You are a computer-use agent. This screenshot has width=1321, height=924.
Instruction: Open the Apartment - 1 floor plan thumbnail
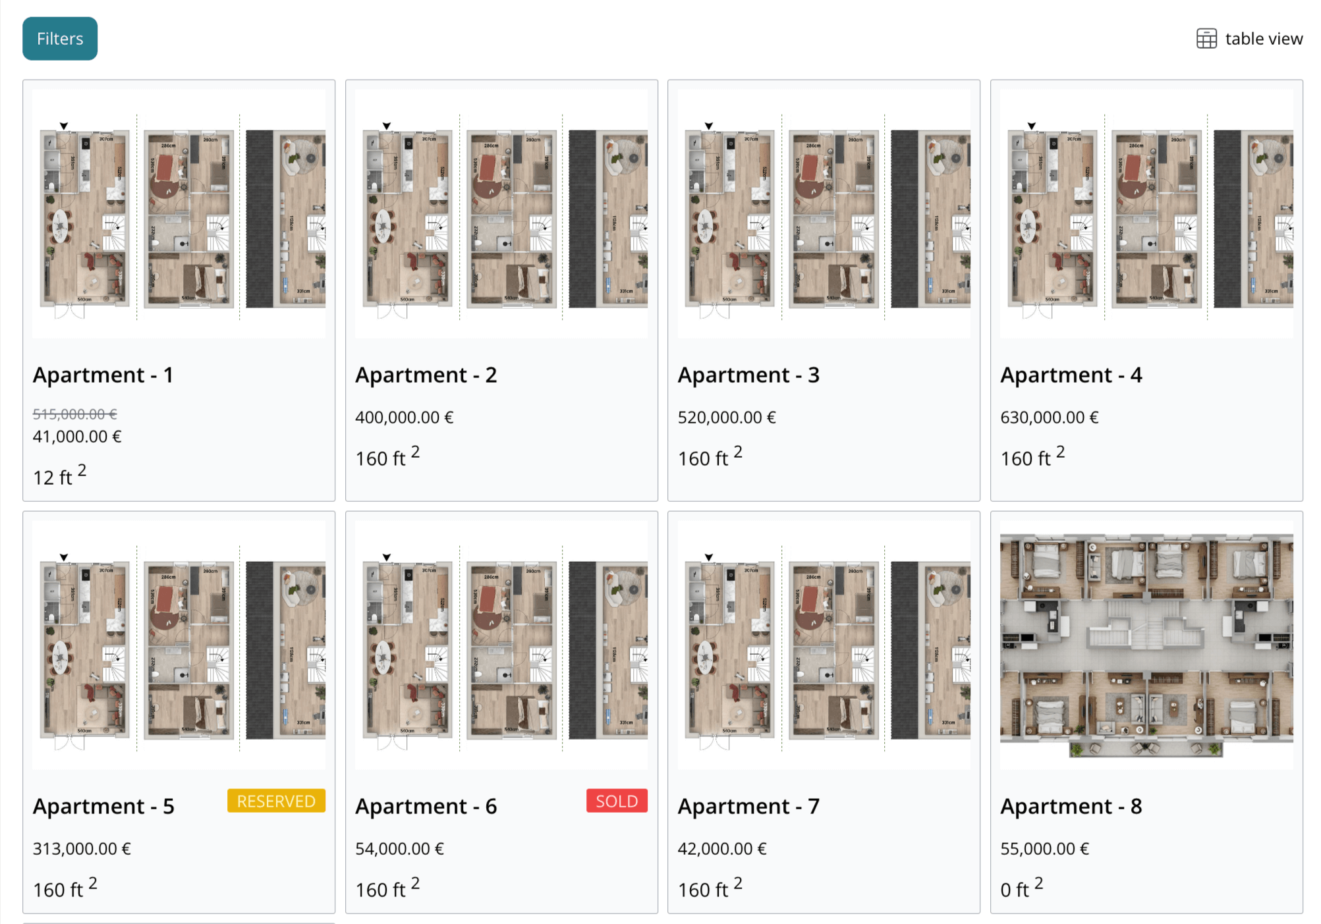[179, 214]
